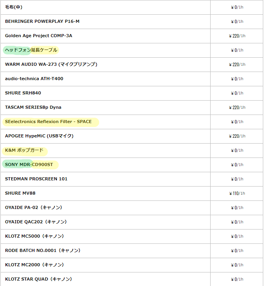The width and height of the screenshot is (264, 286).
Task: Click the ¥0/1h price for OYAIDE PA-02
Action: click(237, 207)
